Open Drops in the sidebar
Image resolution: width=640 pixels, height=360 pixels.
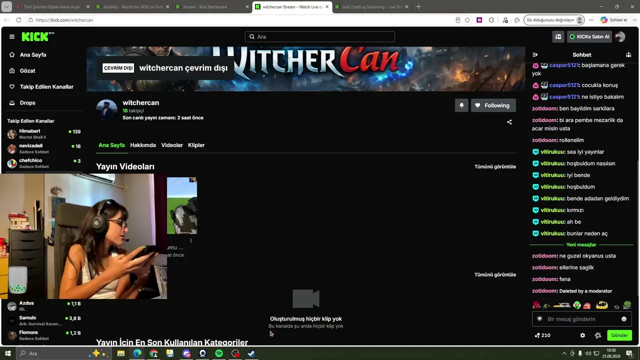(x=27, y=102)
